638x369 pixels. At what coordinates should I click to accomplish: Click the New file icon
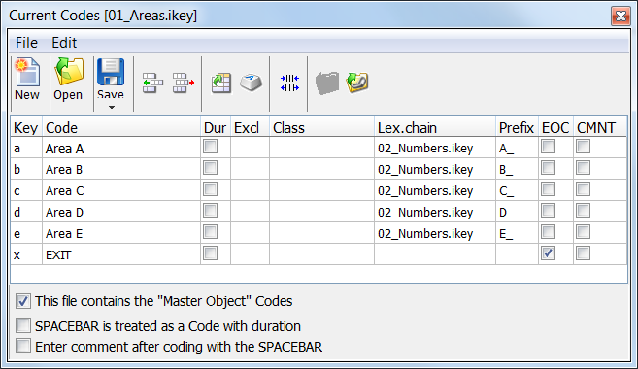click(27, 80)
